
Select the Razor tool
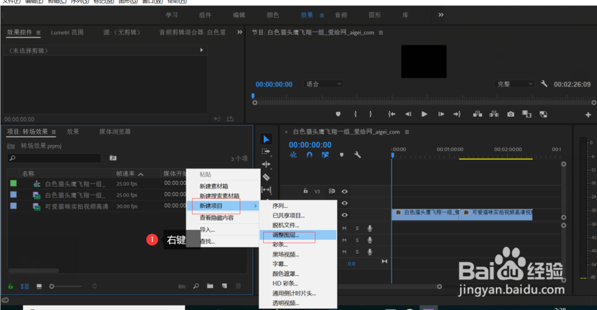(x=266, y=177)
